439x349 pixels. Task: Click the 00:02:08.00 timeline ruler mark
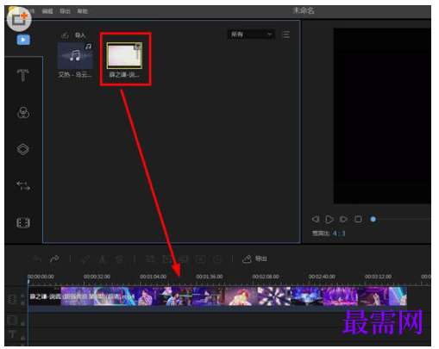tap(266, 277)
